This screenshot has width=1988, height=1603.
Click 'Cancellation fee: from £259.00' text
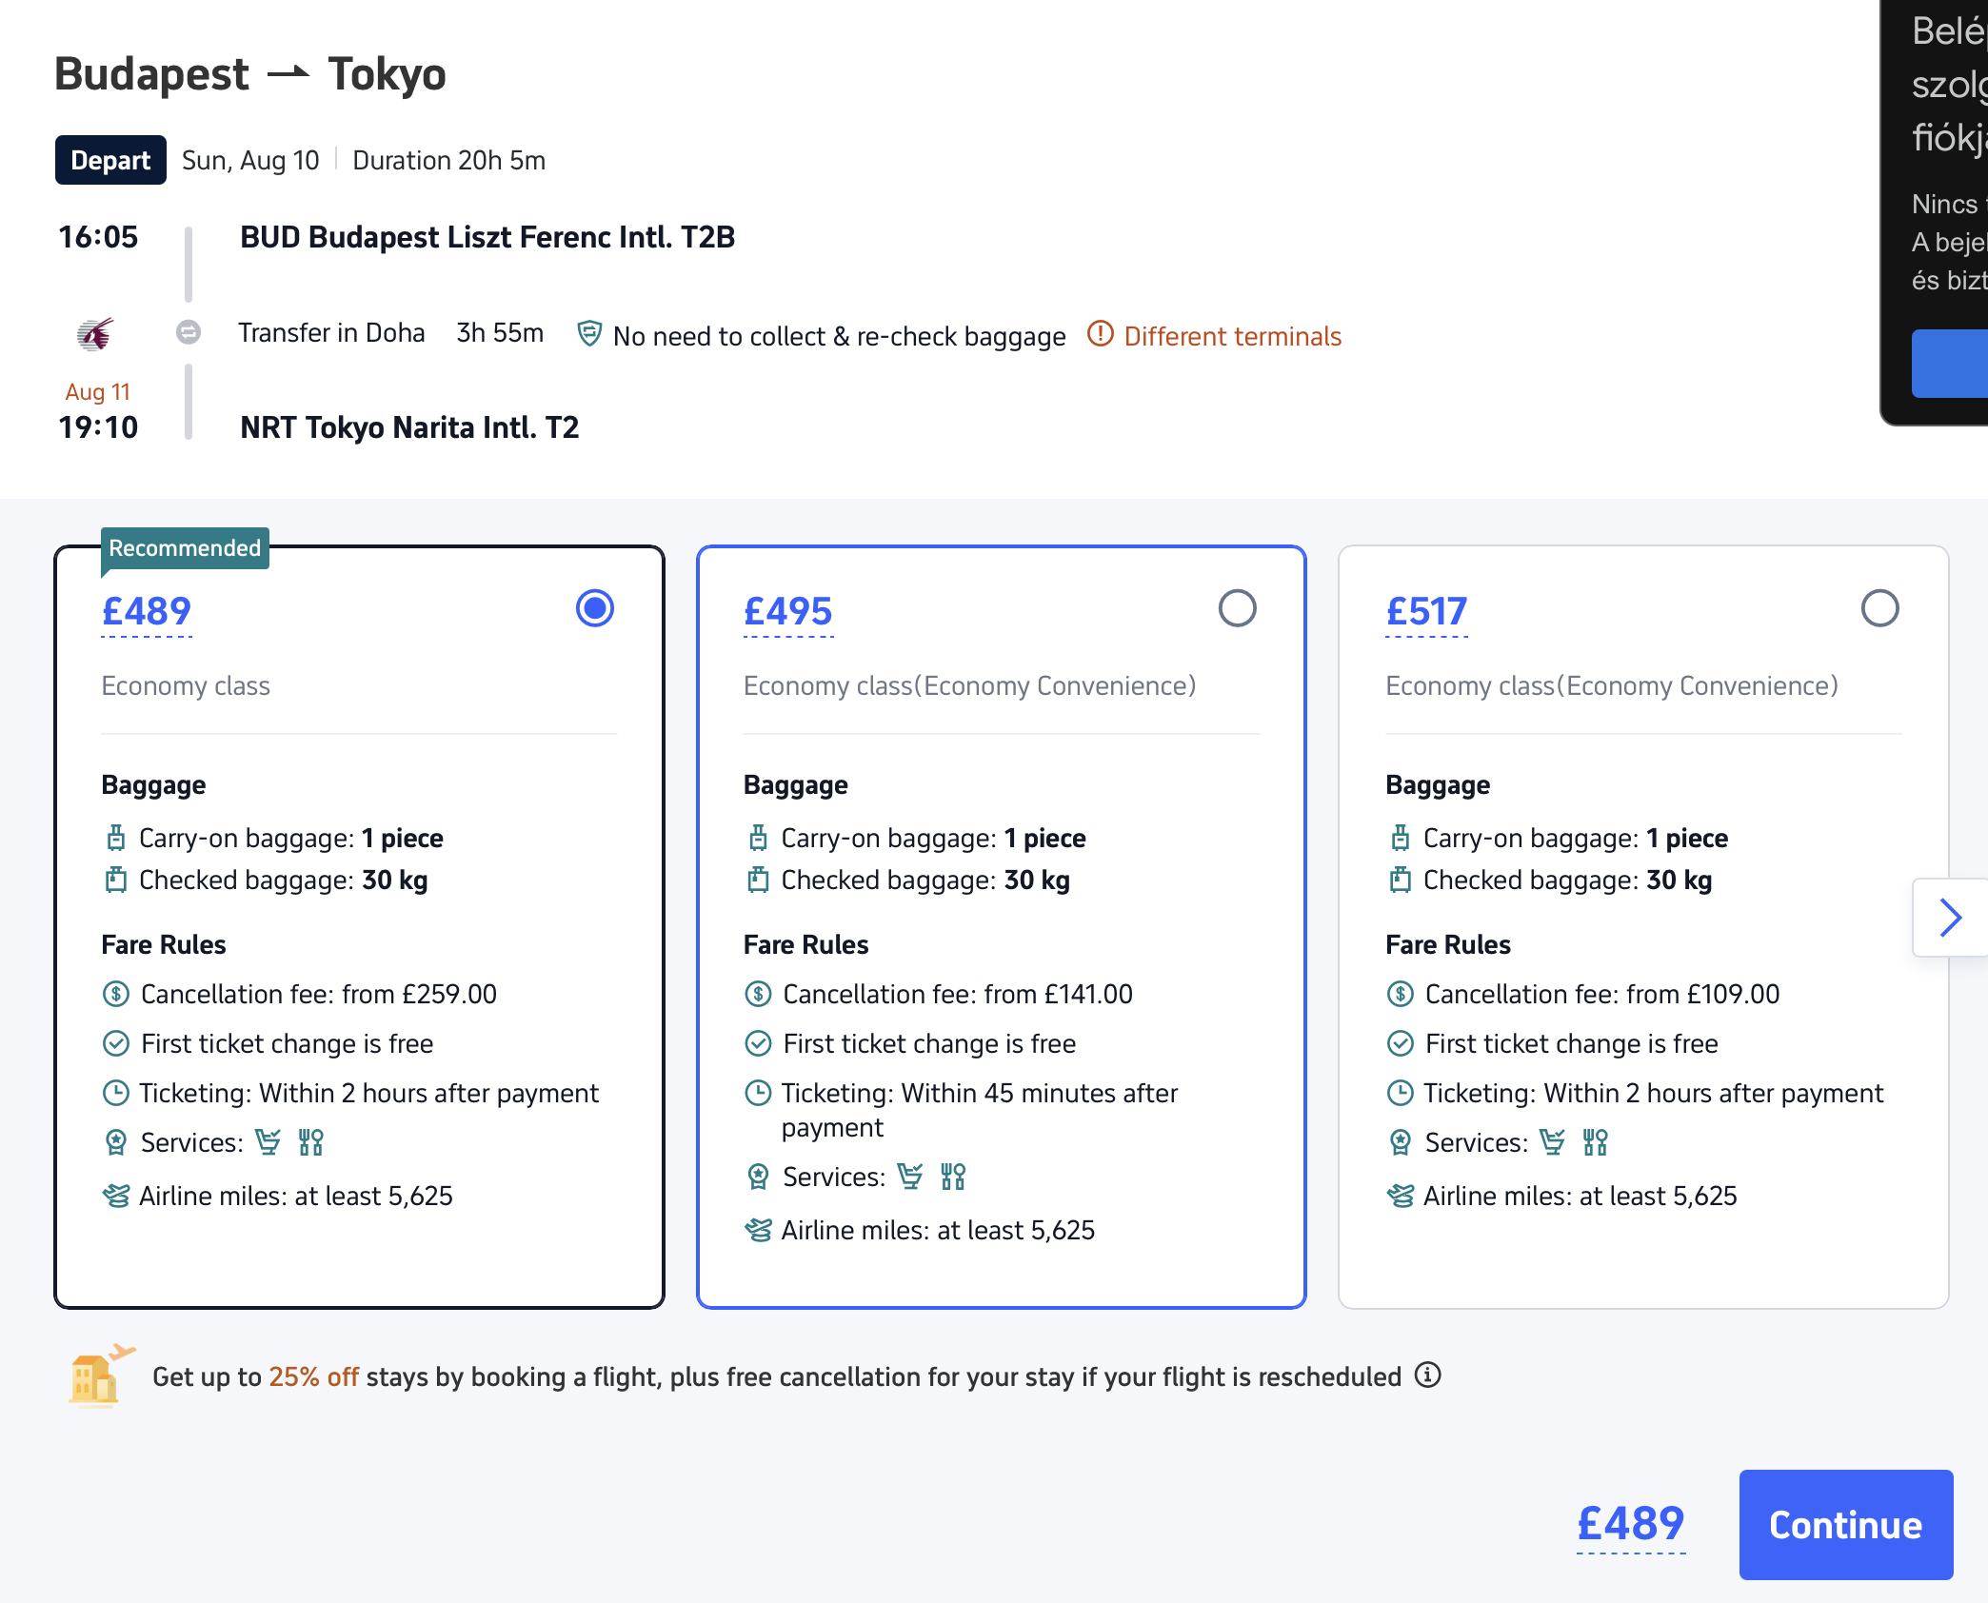pos(319,994)
